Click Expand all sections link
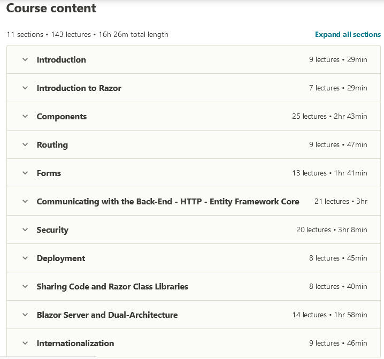The image size is (384, 359). (348, 34)
